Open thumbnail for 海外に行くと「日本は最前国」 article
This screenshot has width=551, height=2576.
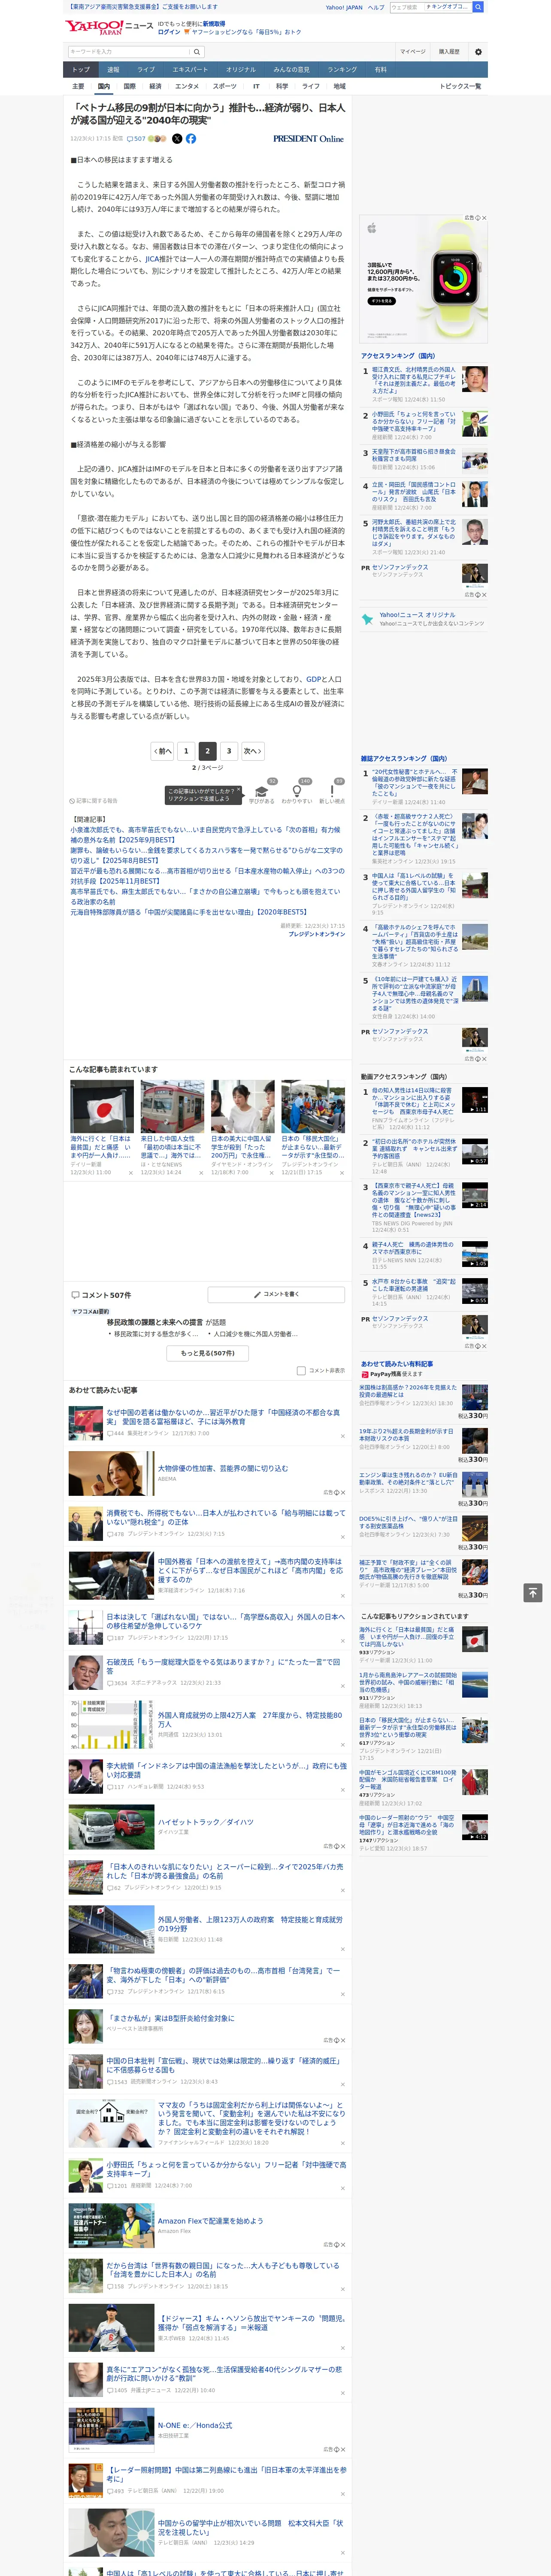pos(102,1106)
